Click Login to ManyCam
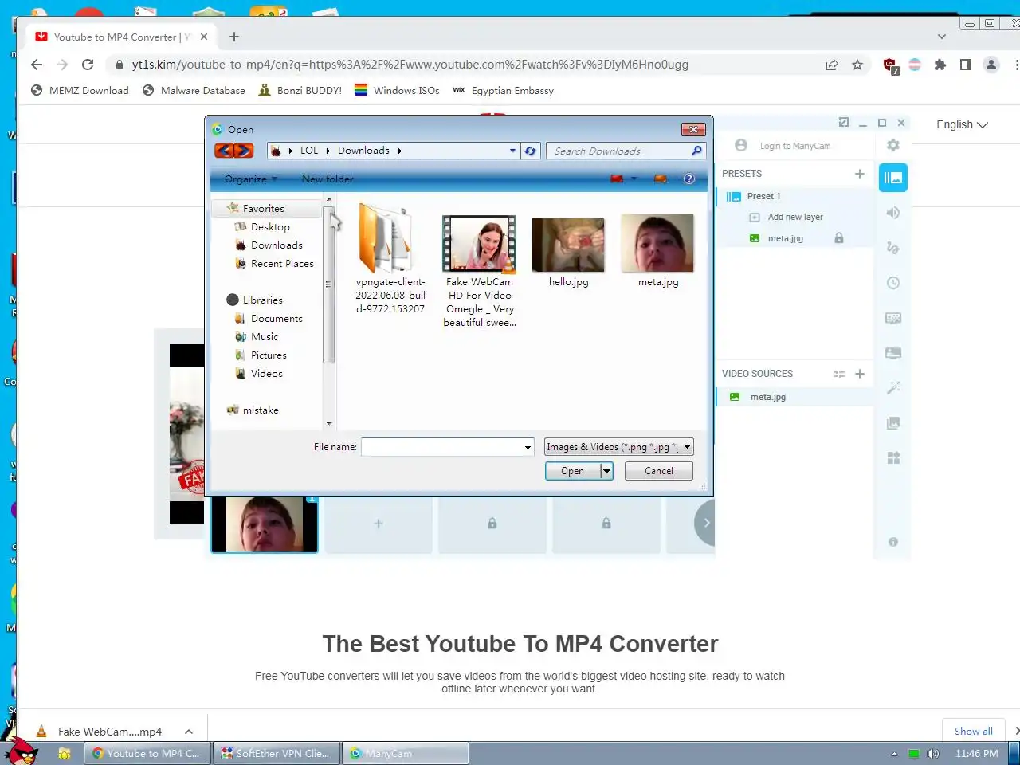This screenshot has height=765, width=1020. click(x=794, y=146)
